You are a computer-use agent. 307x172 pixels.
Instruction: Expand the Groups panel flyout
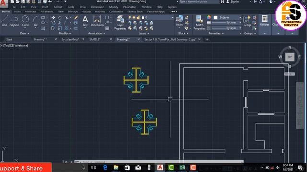tap(250, 33)
